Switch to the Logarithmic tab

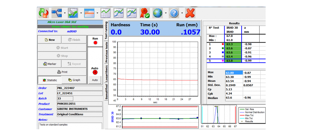(x=106, y=74)
